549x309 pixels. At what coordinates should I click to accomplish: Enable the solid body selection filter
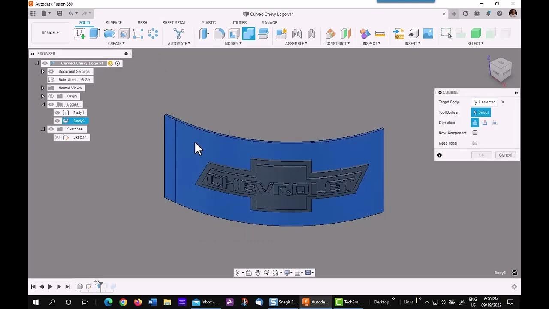[476, 33]
